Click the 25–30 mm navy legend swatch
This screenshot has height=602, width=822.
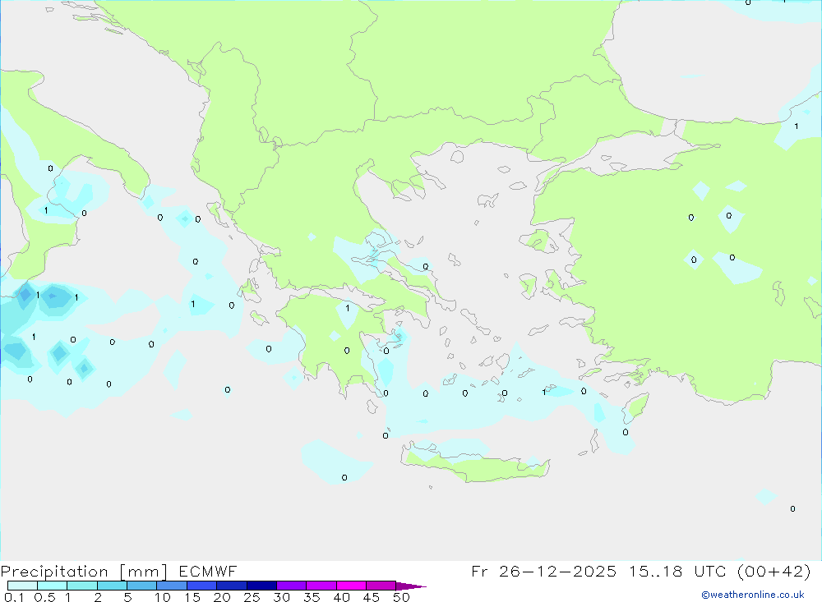pyautogui.click(x=261, y=586)
